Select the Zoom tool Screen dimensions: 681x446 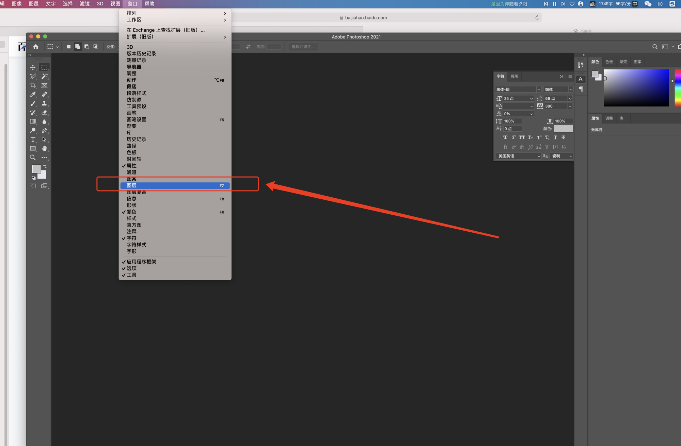click(x=33, y=158)
